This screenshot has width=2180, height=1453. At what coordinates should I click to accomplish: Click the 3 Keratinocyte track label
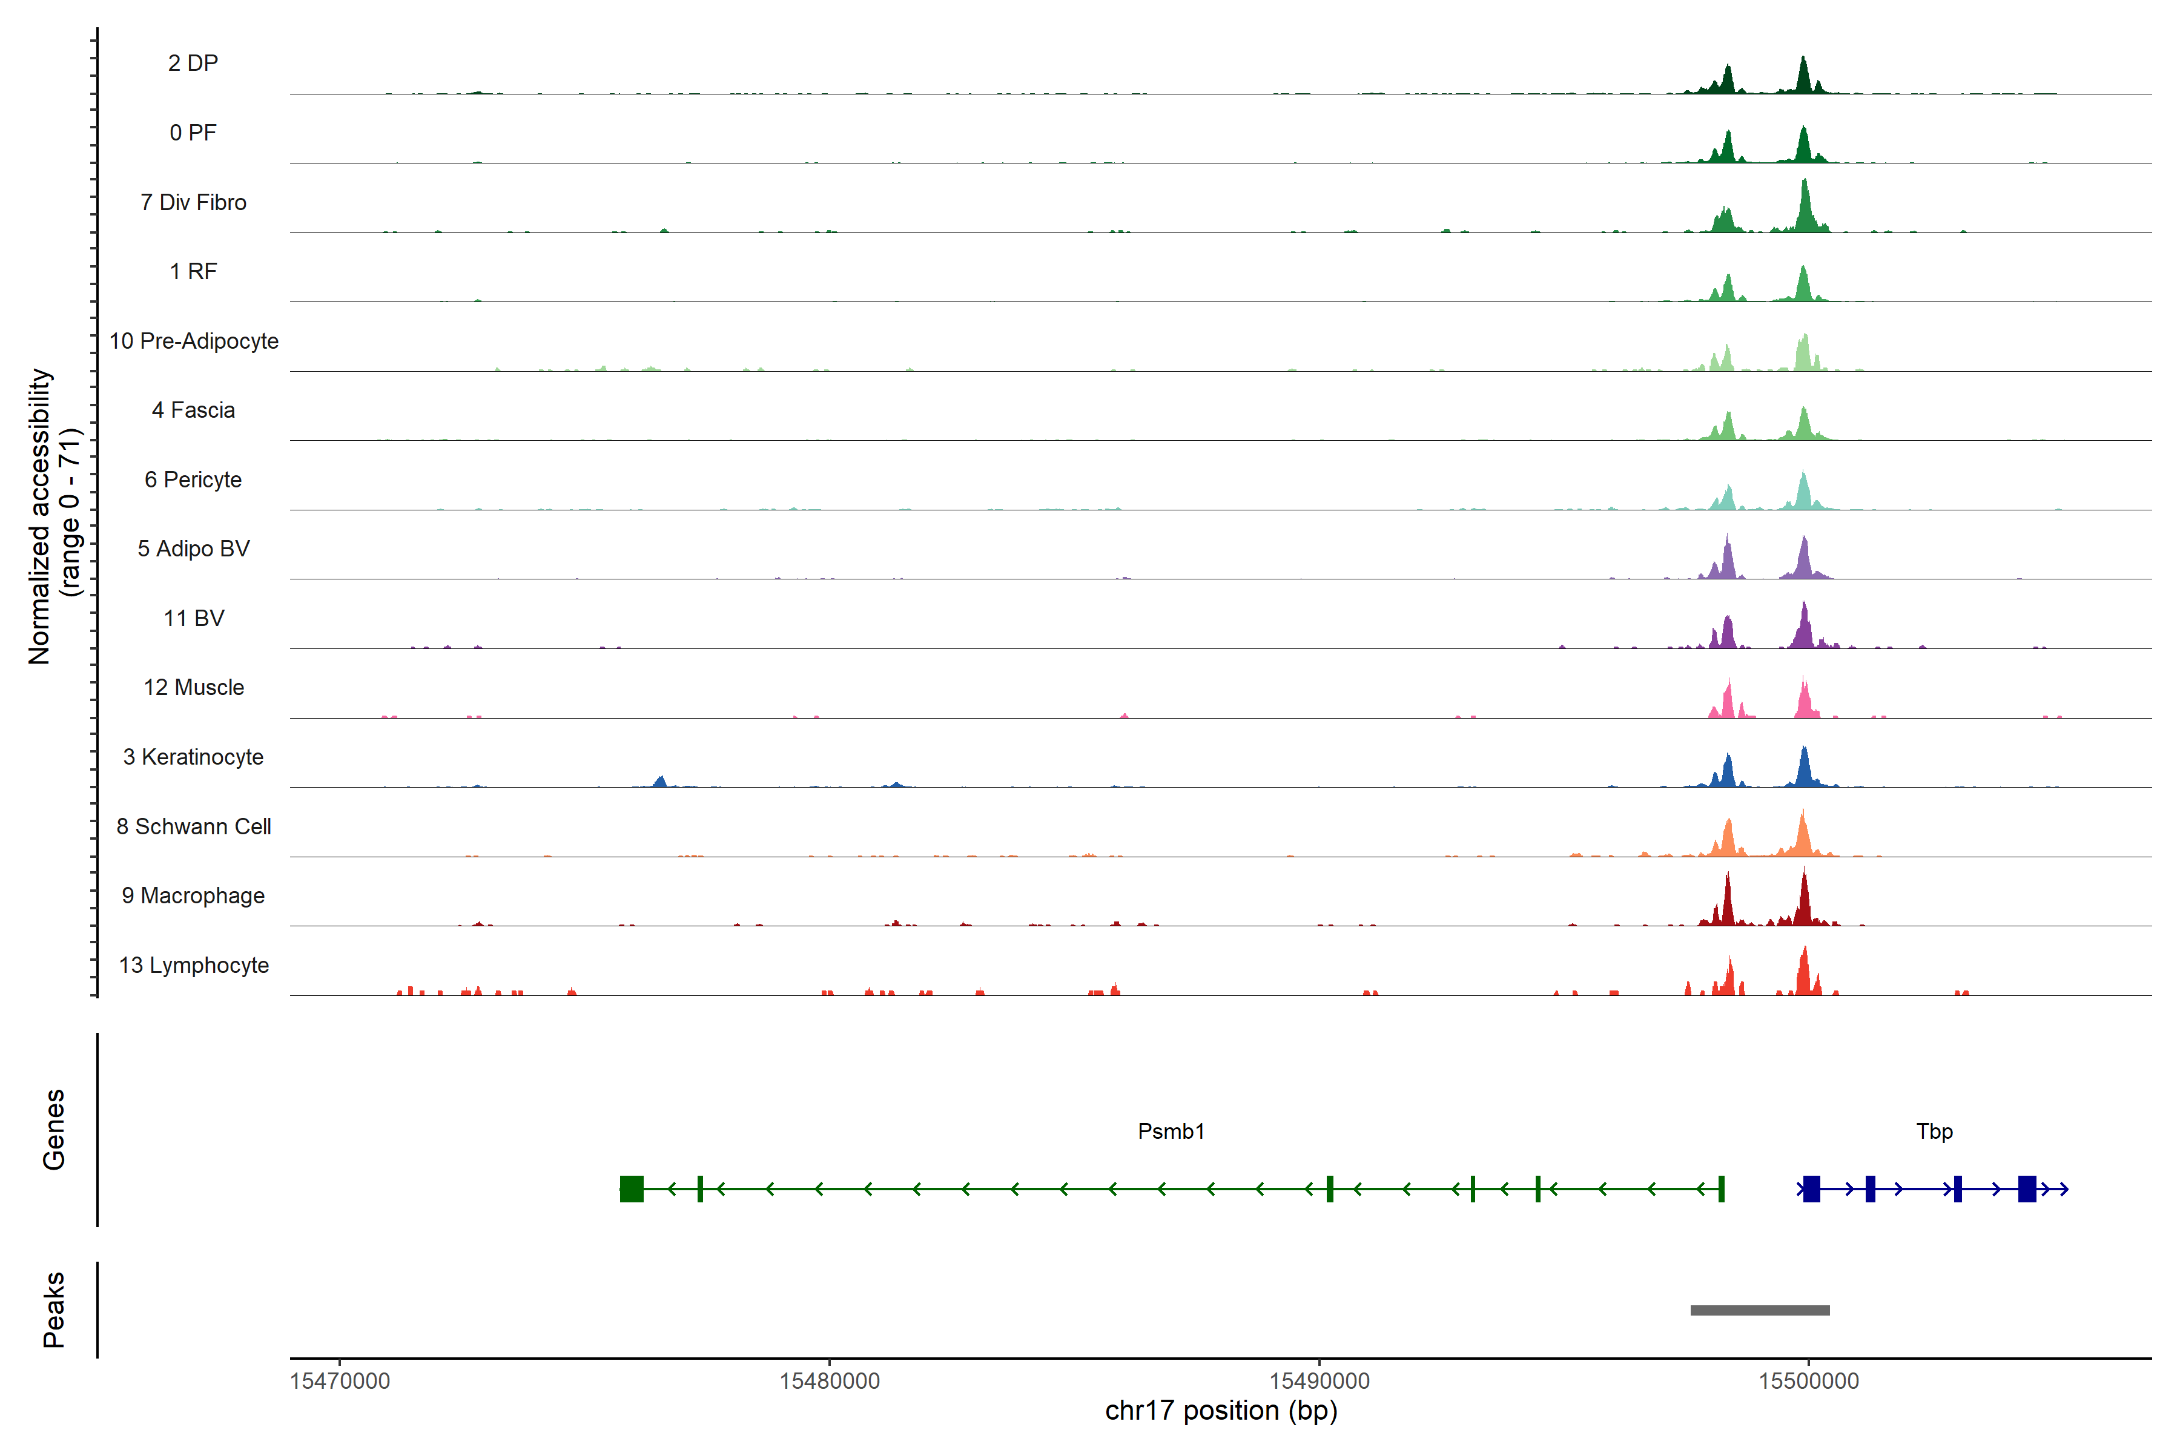coord(194,757)
